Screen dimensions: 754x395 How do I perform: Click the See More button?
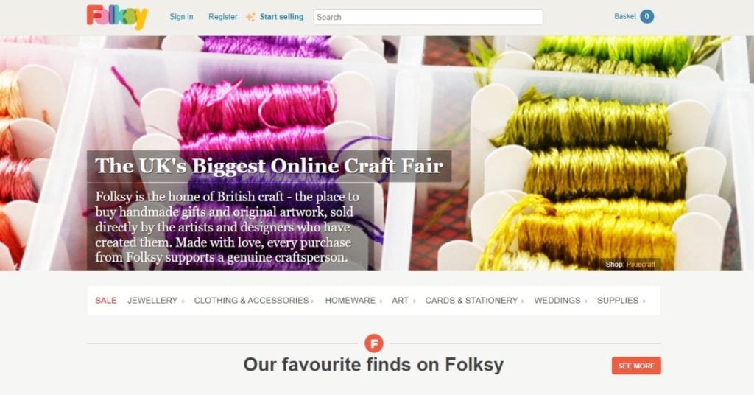click(636, 366)
